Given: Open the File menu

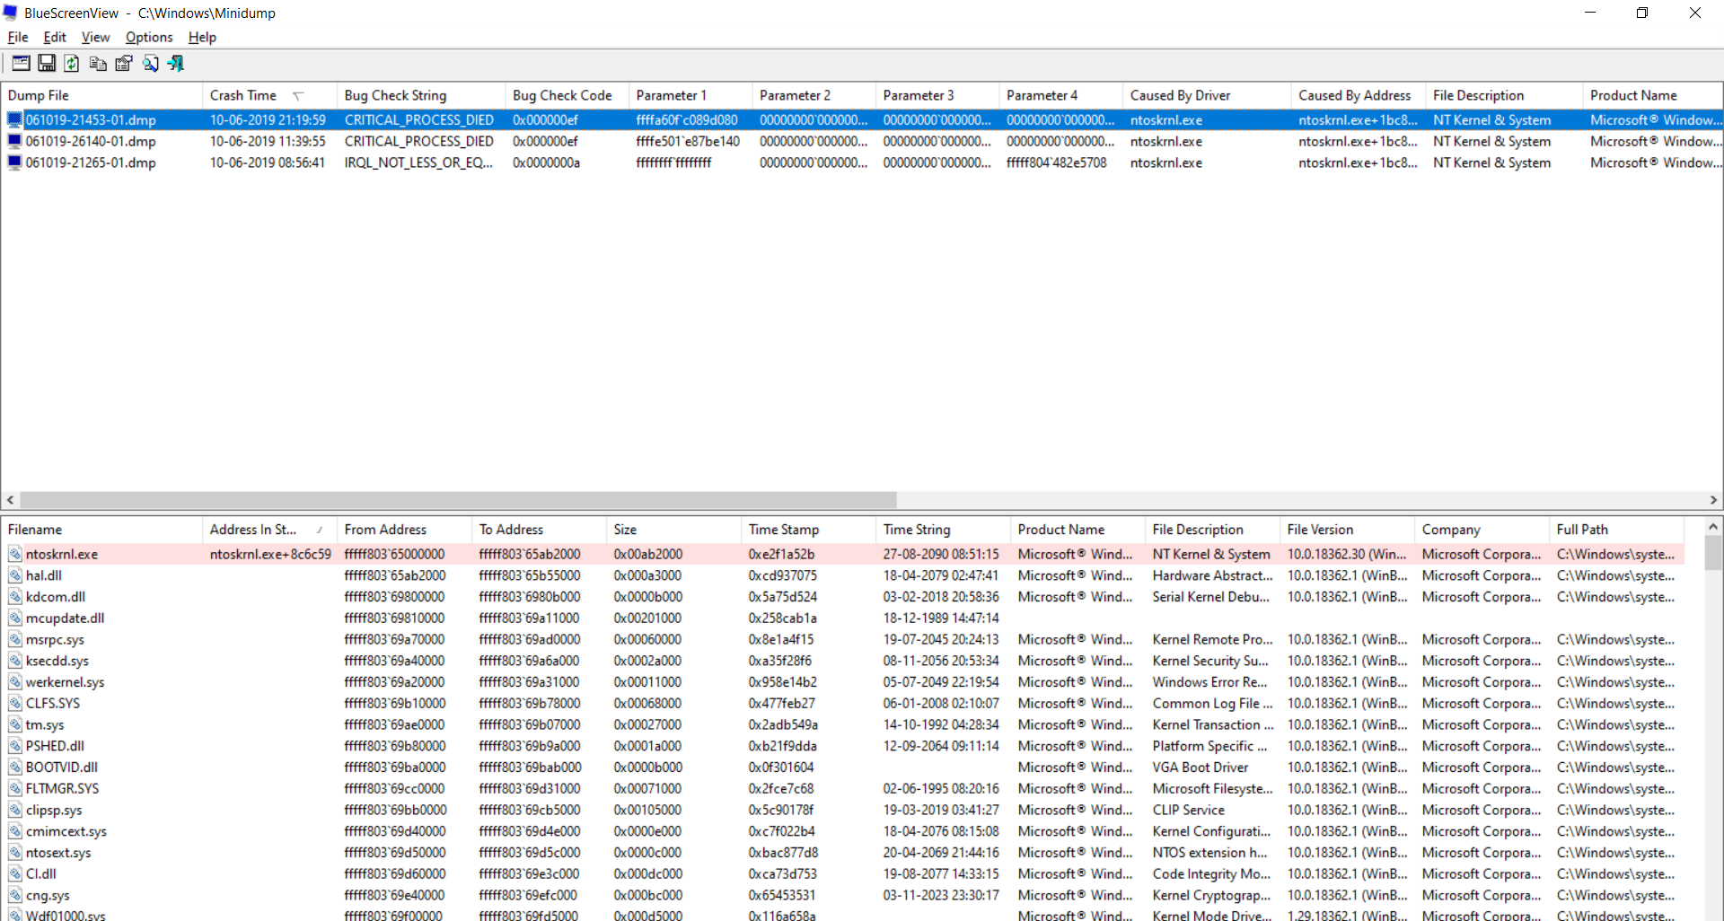Looking at the screenshot, I should 18,37.
